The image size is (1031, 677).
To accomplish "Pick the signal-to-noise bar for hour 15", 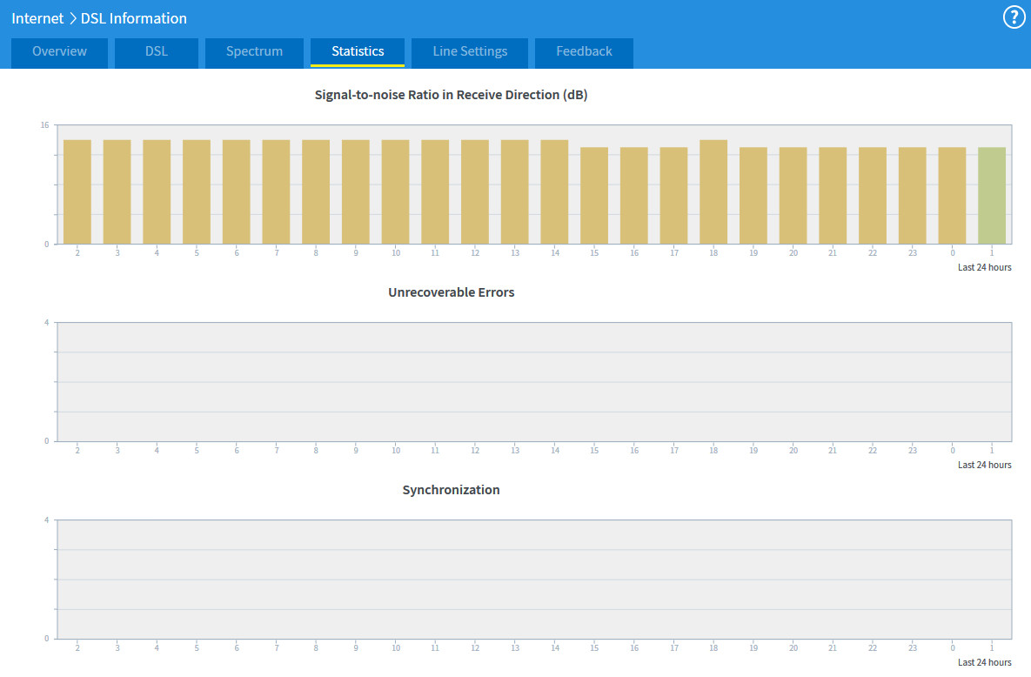I will (594, 196).
